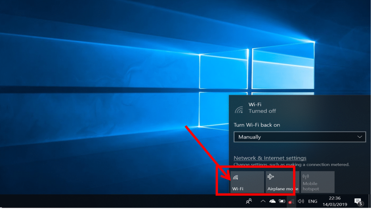
Task: Open the clock showing 22:36
Action: pos(335,201)
